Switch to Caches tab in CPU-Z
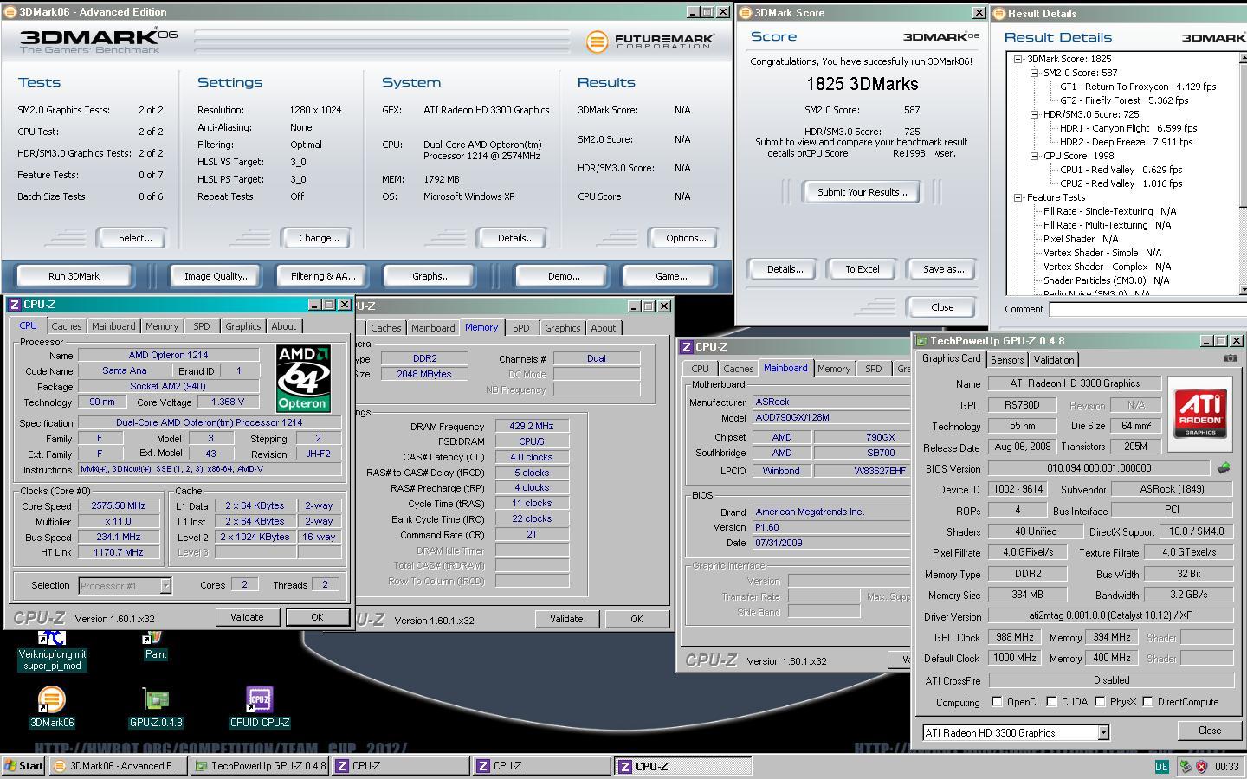This screenshot has width=1247, height=779. pos(66,326)
